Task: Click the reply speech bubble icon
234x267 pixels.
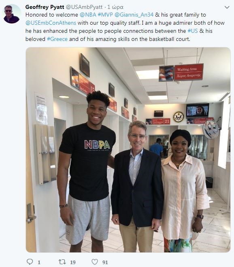Action: [x=30, y=262]
